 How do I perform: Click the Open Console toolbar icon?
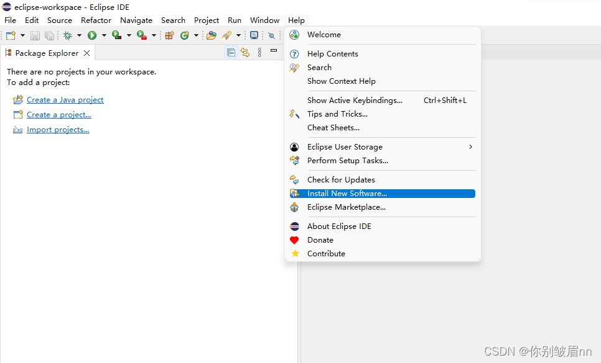click(x=254, y=35)
